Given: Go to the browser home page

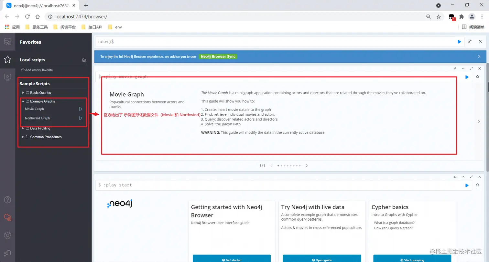Looking at the screenshot, I should (x=38, y=16).
